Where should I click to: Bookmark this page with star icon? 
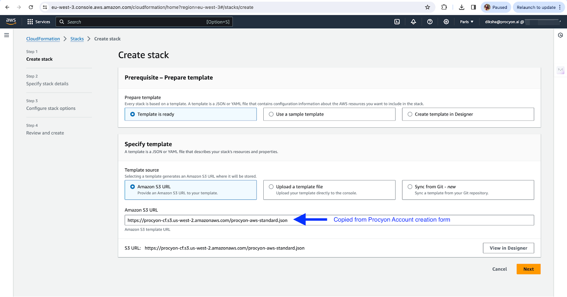click(x=427, y=7)
